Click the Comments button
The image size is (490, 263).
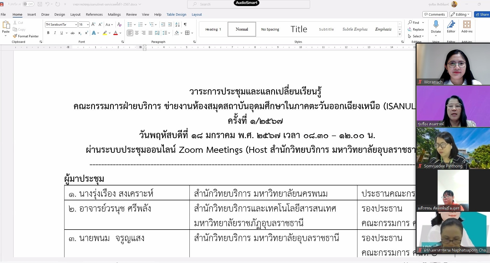click(435, 14)
